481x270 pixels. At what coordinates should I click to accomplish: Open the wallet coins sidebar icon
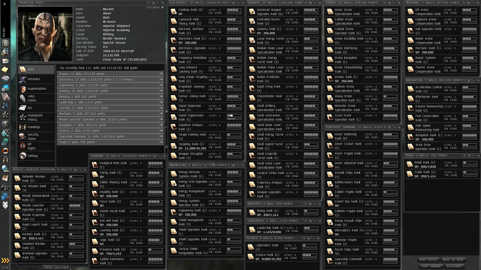[x=5, y=133]
